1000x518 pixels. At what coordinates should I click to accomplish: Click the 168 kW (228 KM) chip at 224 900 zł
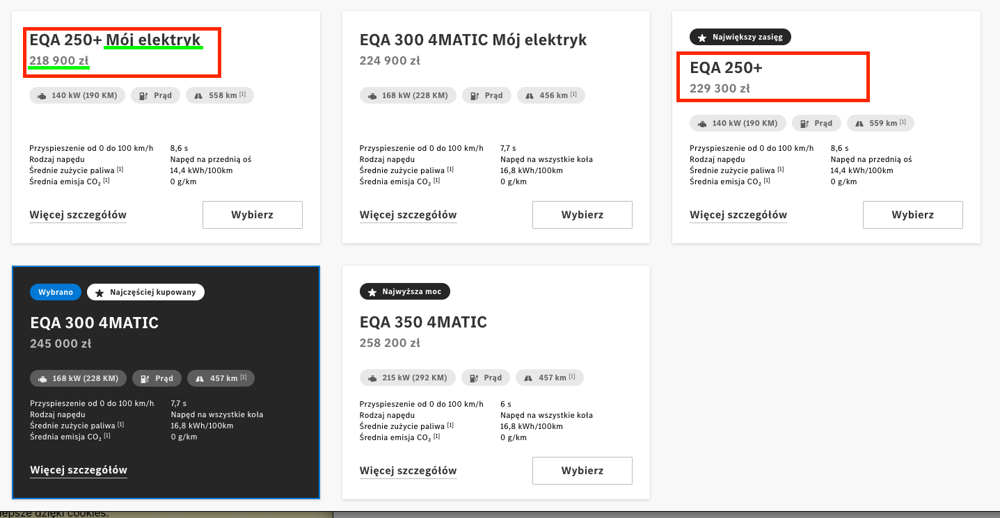(408, 95)
